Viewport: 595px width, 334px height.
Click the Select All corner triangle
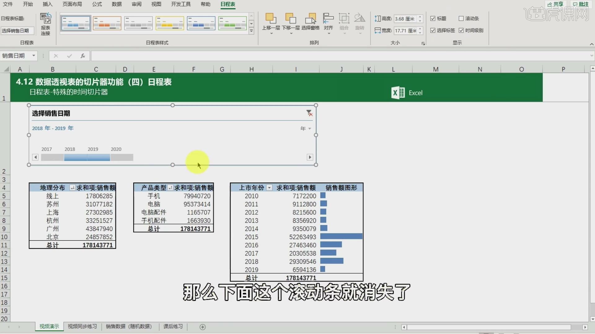[6, 69]
